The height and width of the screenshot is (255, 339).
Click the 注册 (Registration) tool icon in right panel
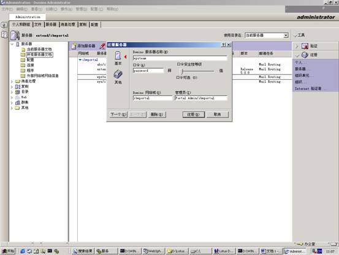[305, 55]
